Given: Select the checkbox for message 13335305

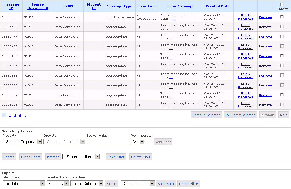Looking at the screenshot, I should click(282, 104).
